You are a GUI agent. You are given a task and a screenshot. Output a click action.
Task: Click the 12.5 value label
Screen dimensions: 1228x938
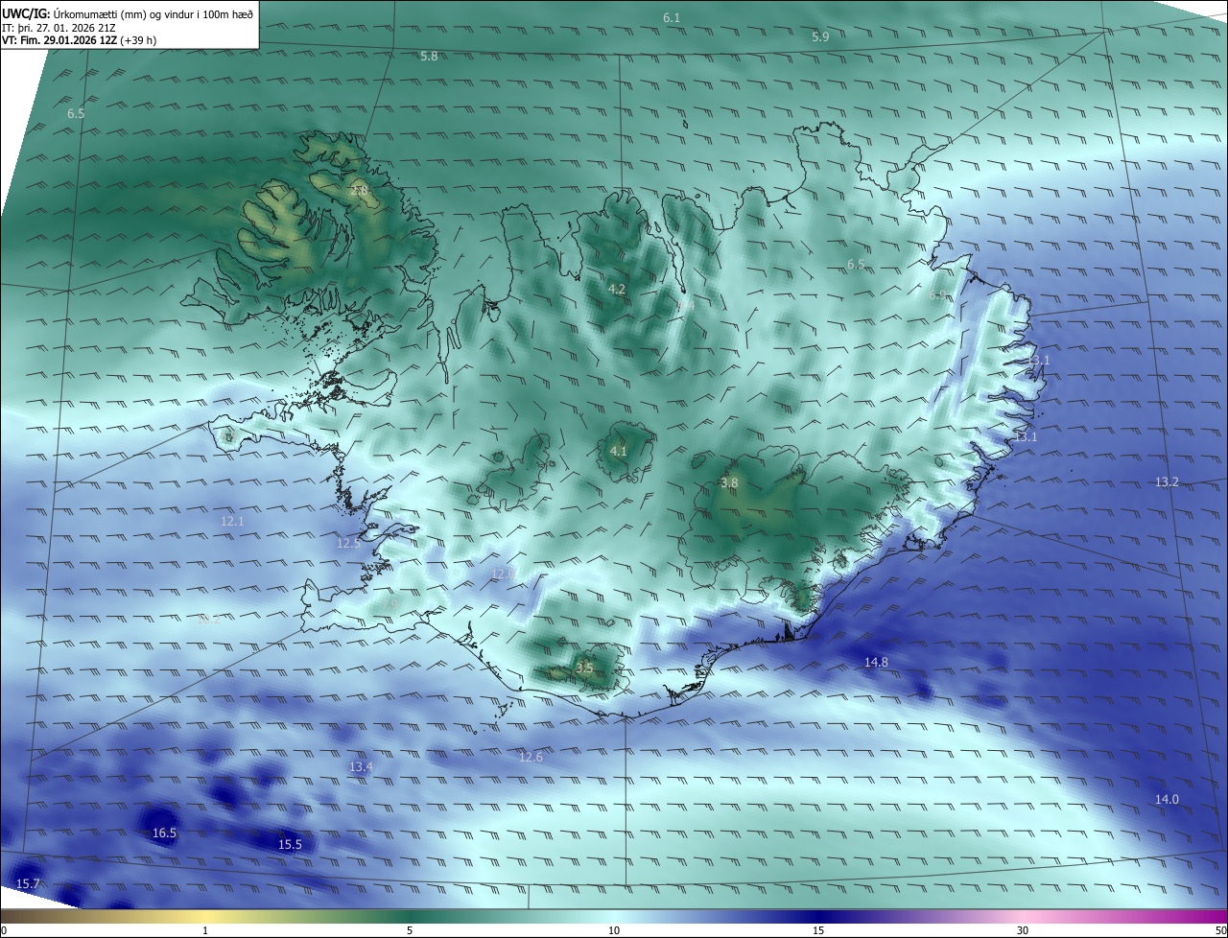(348, 543)
